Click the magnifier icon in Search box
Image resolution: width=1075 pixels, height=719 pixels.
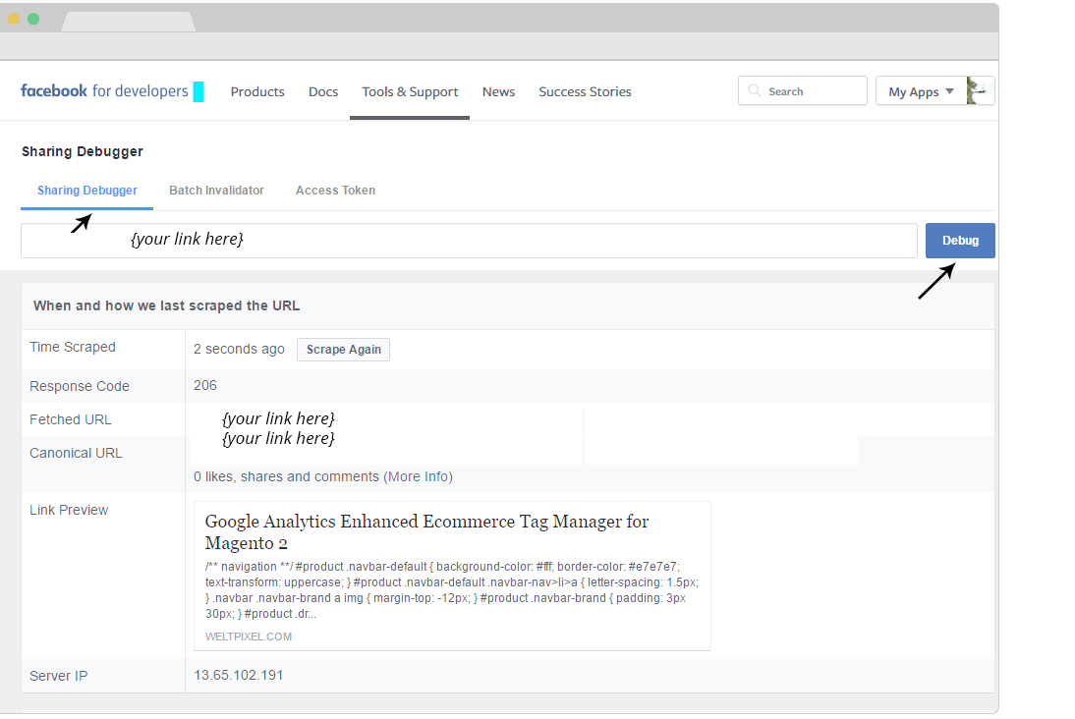pos(755,91)
